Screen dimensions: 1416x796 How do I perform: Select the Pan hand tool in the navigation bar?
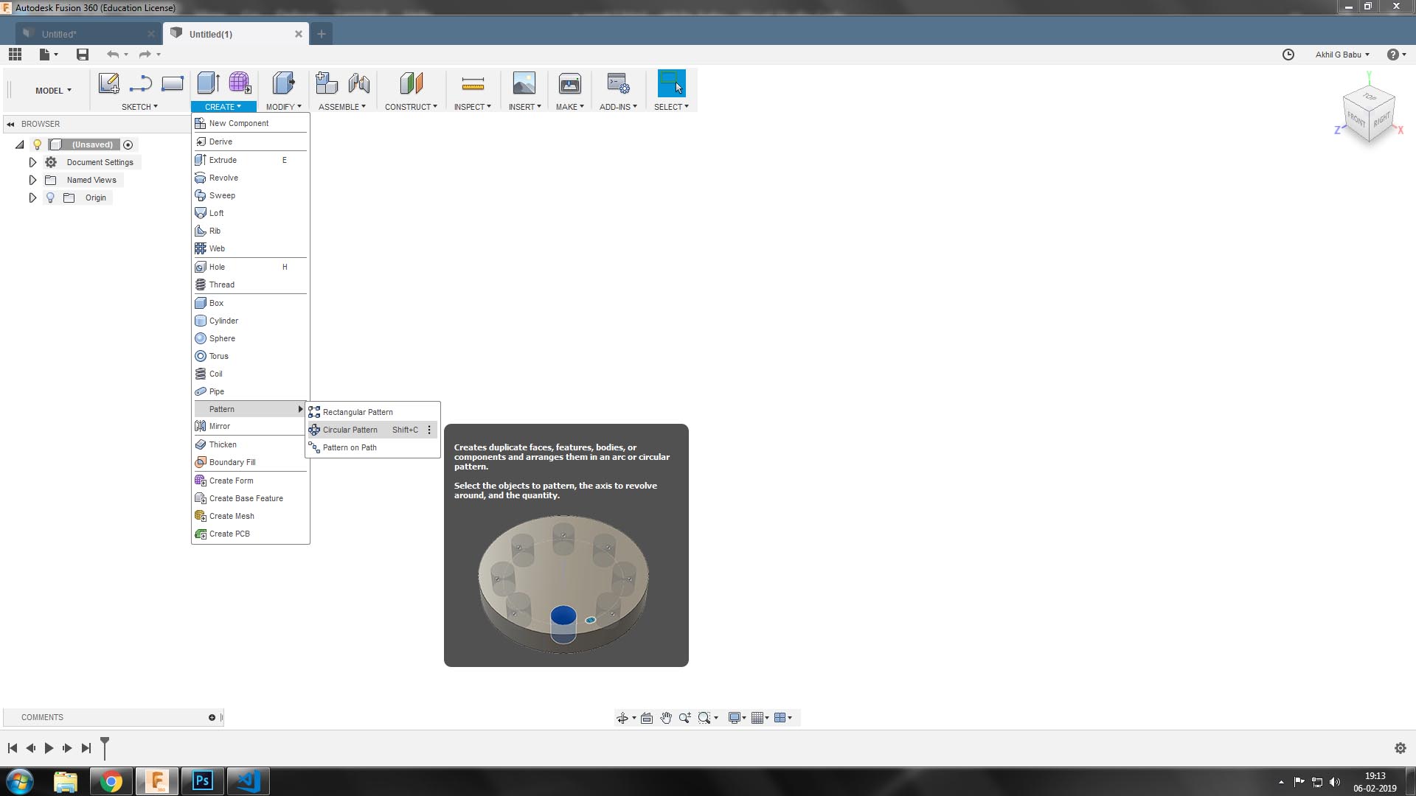point(665,718)
